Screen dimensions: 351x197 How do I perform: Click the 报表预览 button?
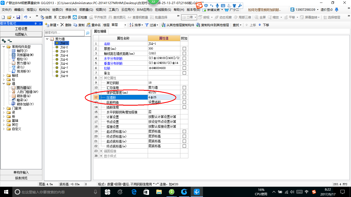click(x=21, y=178)
